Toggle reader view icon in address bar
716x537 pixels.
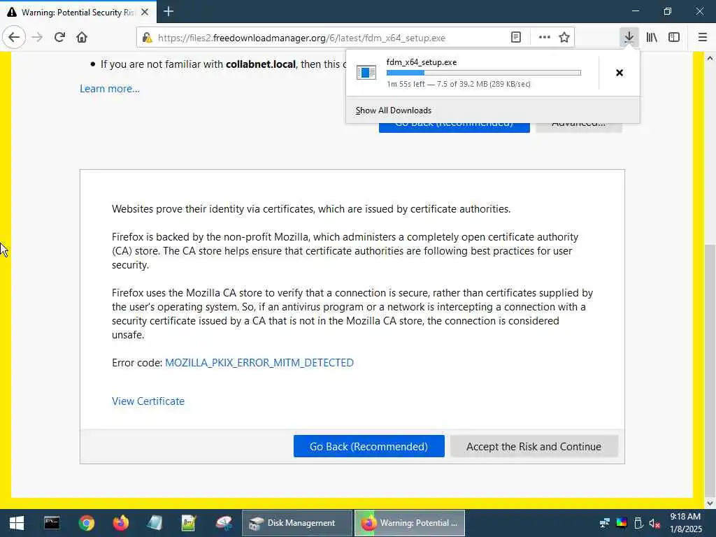click(516, 38)
